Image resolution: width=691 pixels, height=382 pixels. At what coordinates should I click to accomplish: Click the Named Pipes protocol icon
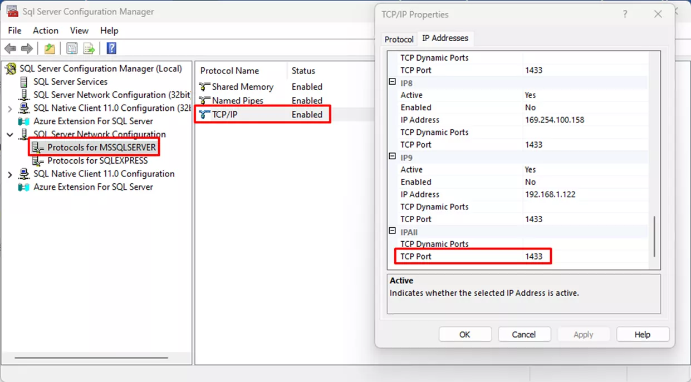[204, 101]
